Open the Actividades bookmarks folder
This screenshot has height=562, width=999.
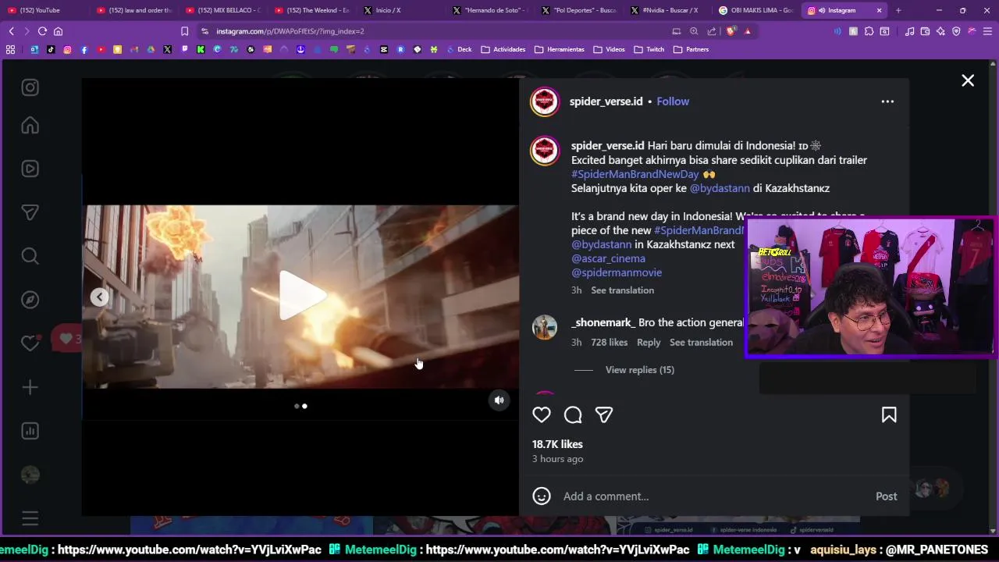point(503,49)
